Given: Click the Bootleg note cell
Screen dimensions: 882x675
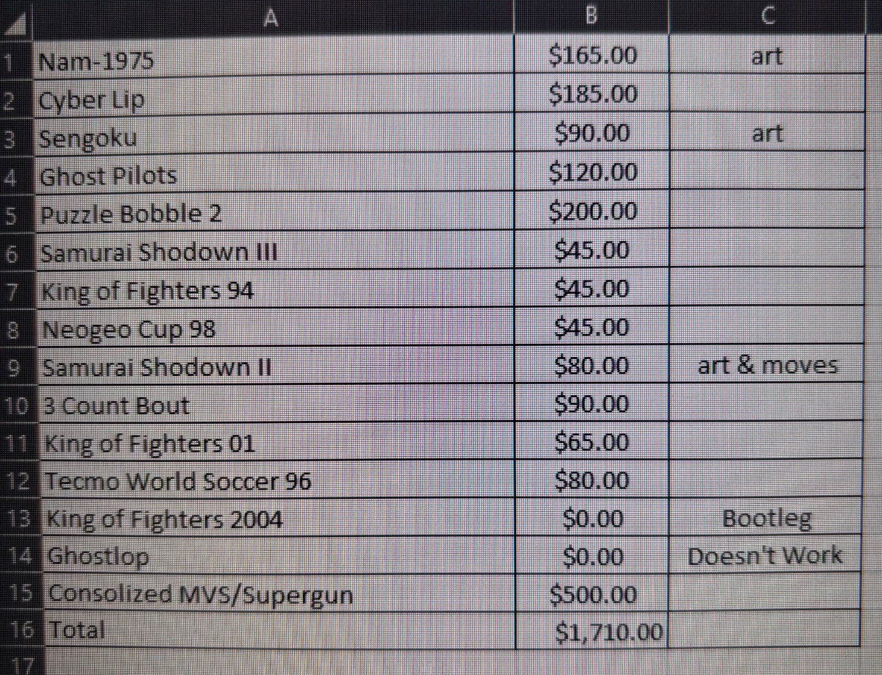Looking at the screenshot, I should (x=767, y=519).
